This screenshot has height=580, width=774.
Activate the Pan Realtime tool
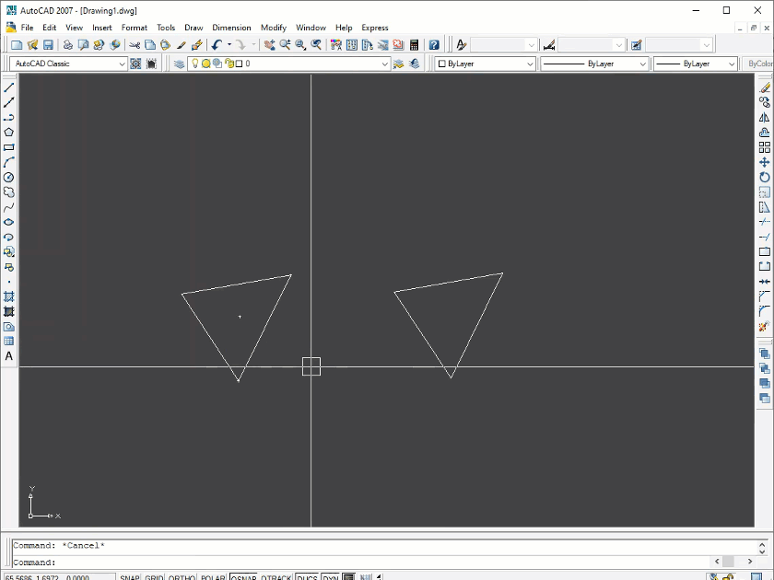[269, 45]
